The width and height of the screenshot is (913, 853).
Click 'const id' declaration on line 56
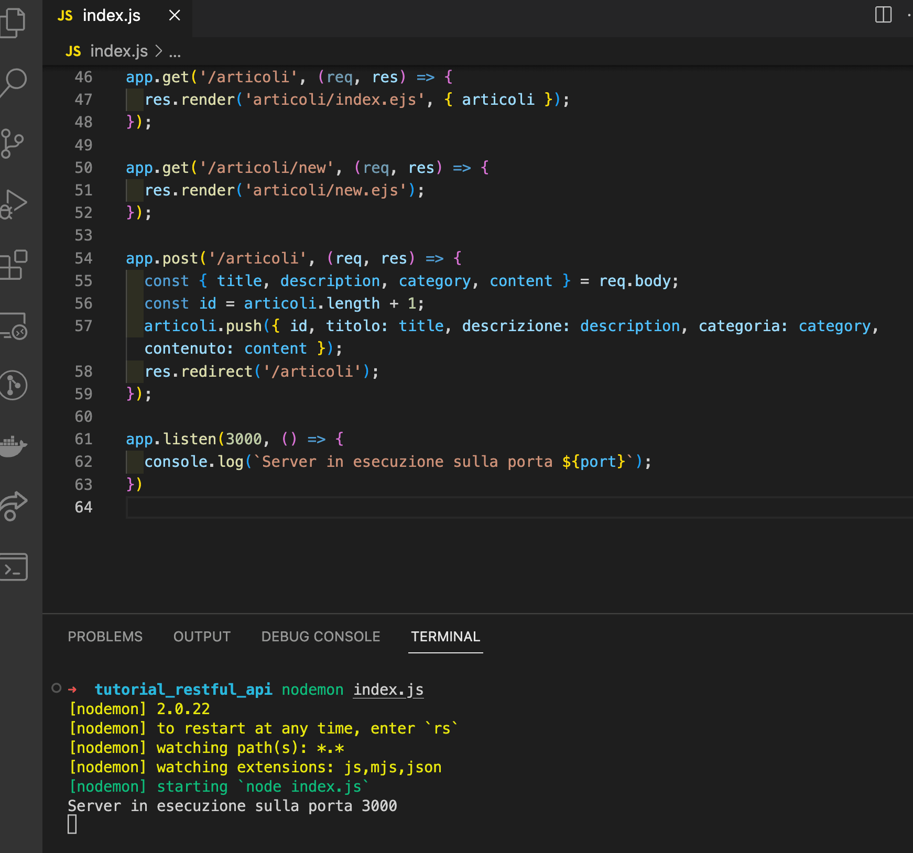pos(180,304)
